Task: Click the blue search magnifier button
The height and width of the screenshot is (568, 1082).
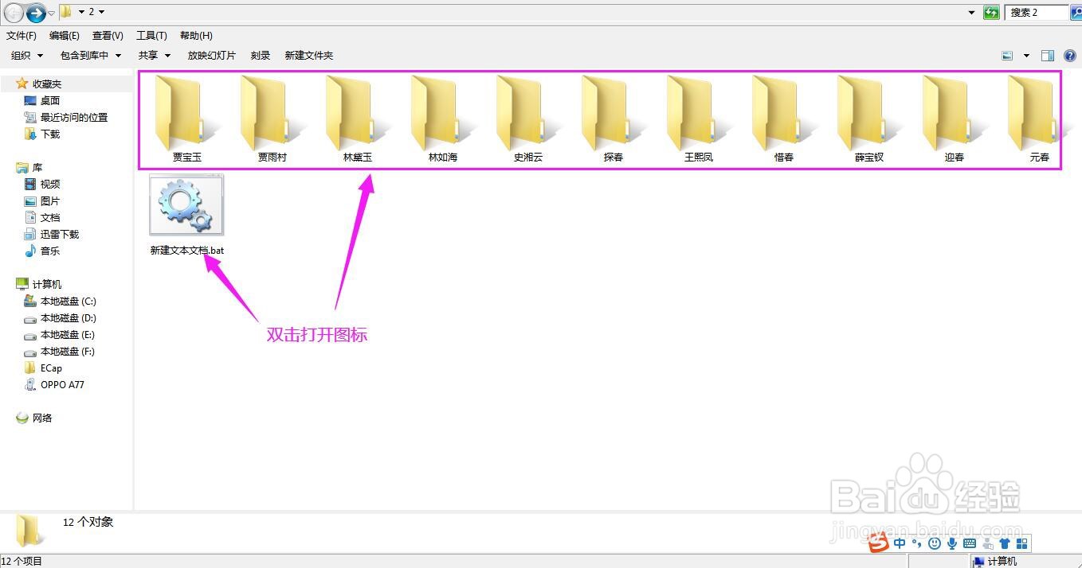Action: (1076, 12)
